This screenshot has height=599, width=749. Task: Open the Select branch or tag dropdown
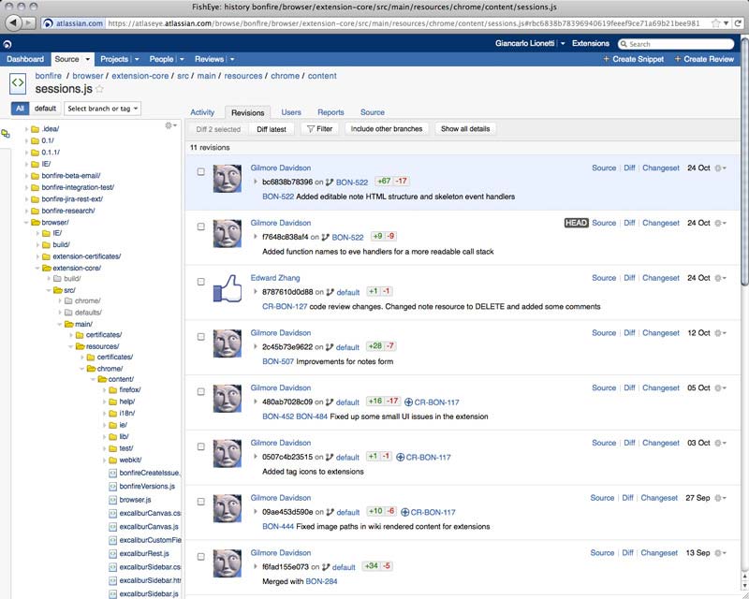coord(103,109)
